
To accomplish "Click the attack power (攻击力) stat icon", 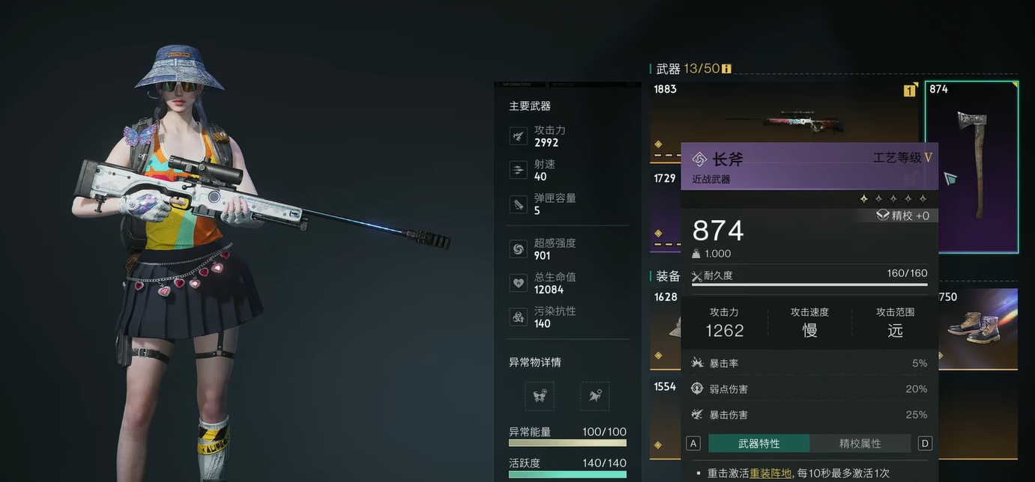I will (518, 135).
